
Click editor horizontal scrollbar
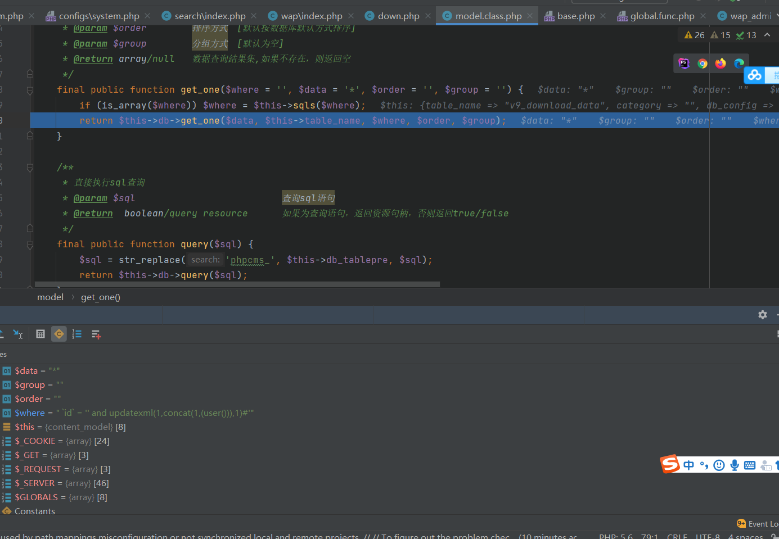[237, 284]
